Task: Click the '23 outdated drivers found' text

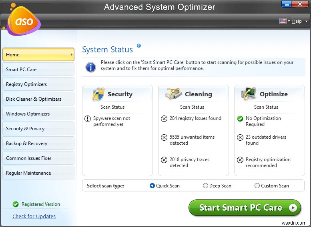Action: click(266, 140)
